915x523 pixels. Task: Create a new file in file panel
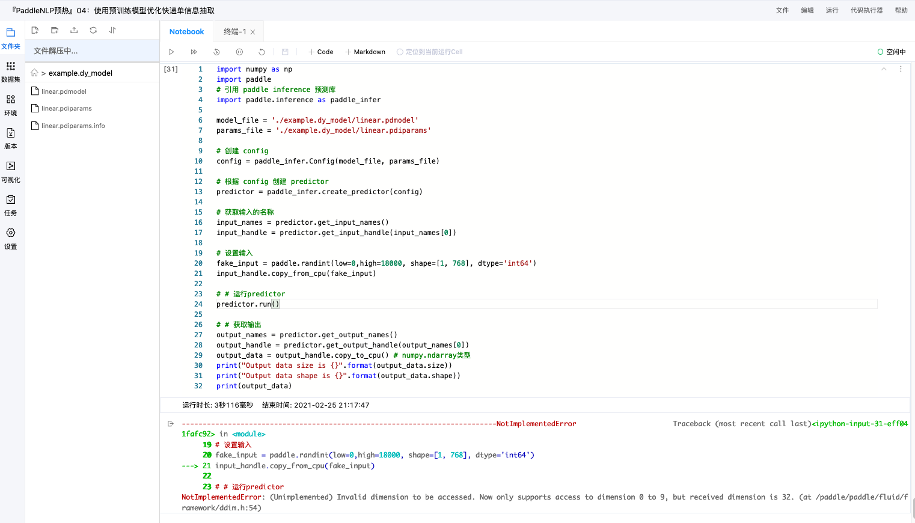(x=35, y=29)
